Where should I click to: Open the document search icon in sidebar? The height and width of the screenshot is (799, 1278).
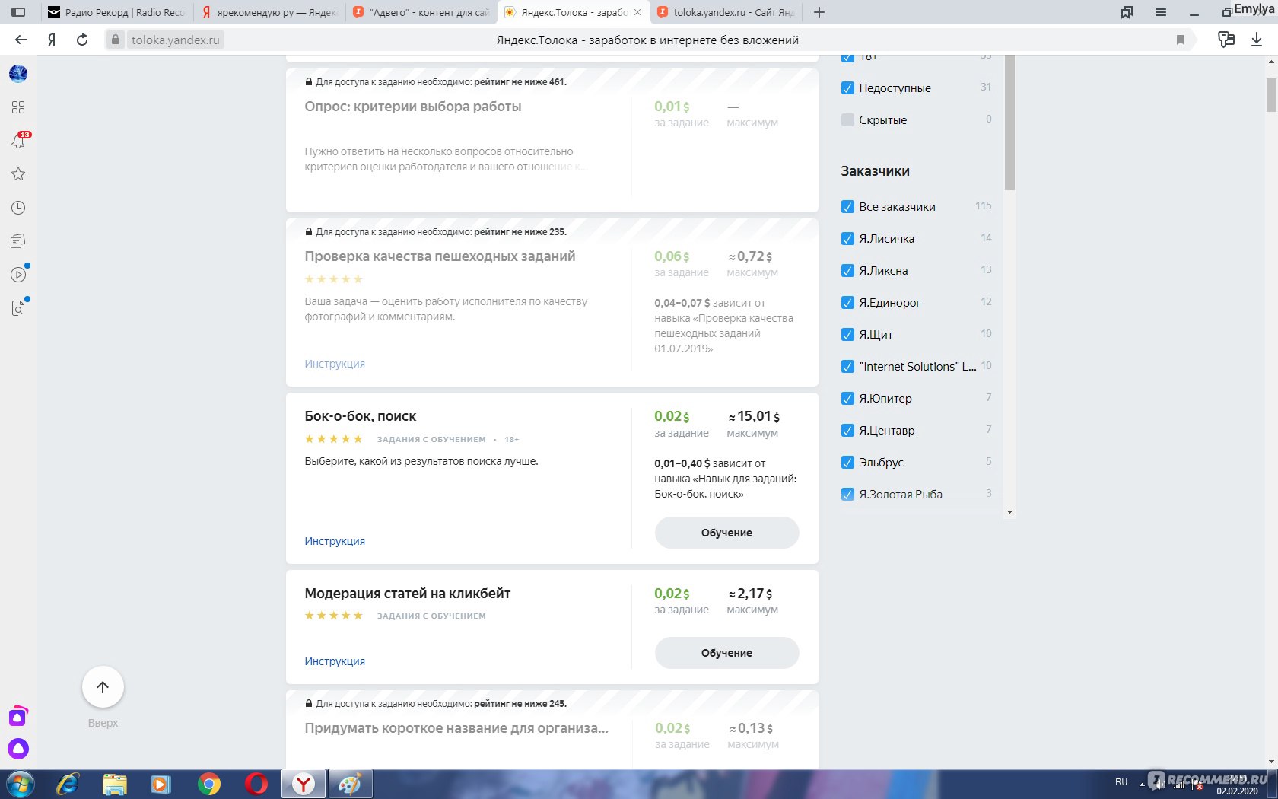click(18, 308)
